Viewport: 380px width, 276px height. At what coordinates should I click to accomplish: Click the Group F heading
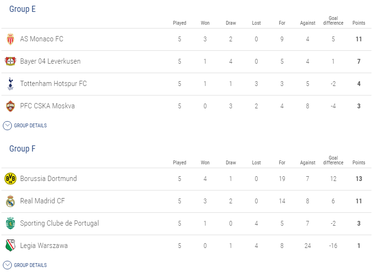pos(22,149)
